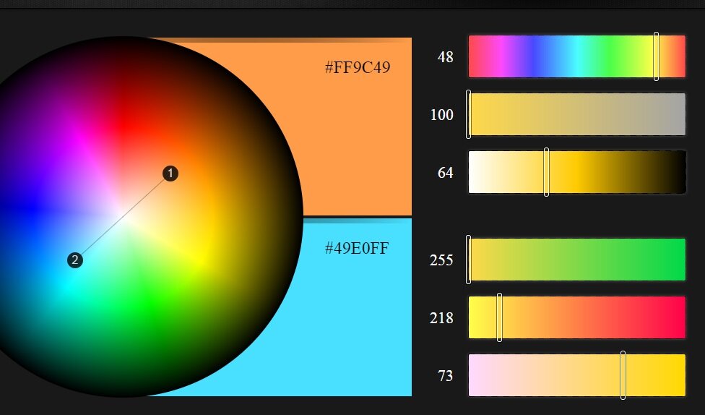Click the hex code #FF9C49 text
This screenshot has width=705, height=415.
[x=358, y=67]
